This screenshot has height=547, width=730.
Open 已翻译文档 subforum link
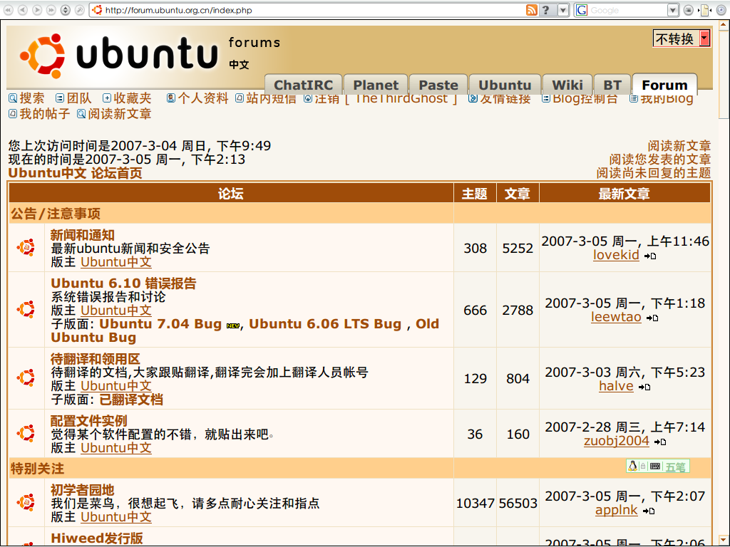(131, 400)
